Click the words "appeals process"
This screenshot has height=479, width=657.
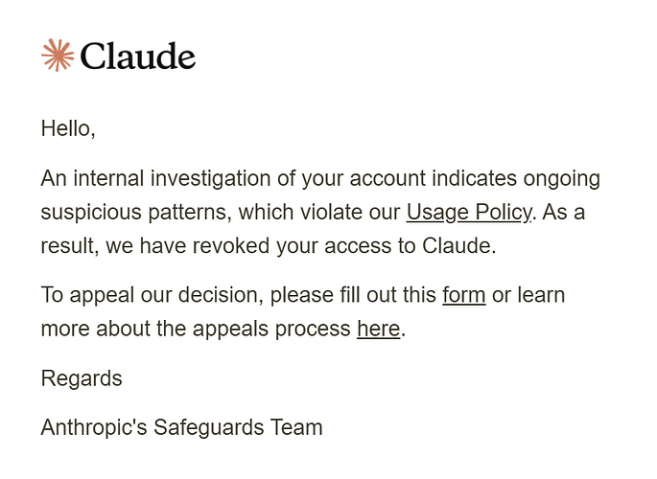coord(271,329)
